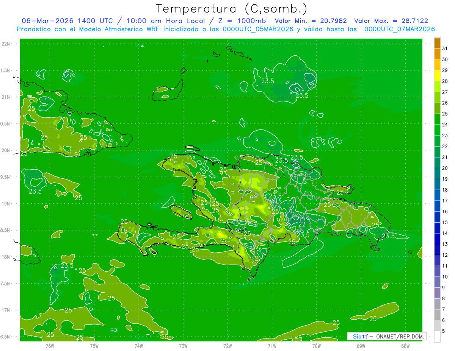
Task: Click the "28" colorbar label
Action: (445, 81)
